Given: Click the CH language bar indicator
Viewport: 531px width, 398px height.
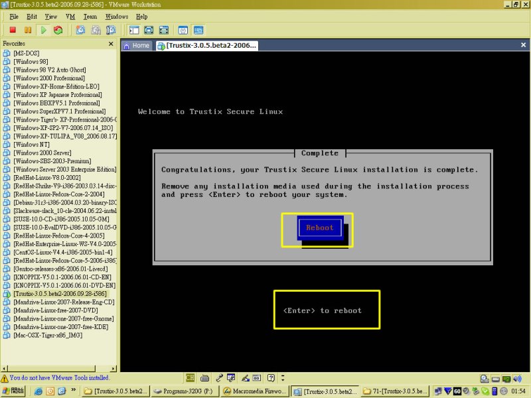Looking at the screenshot, I should pos(190,377).
